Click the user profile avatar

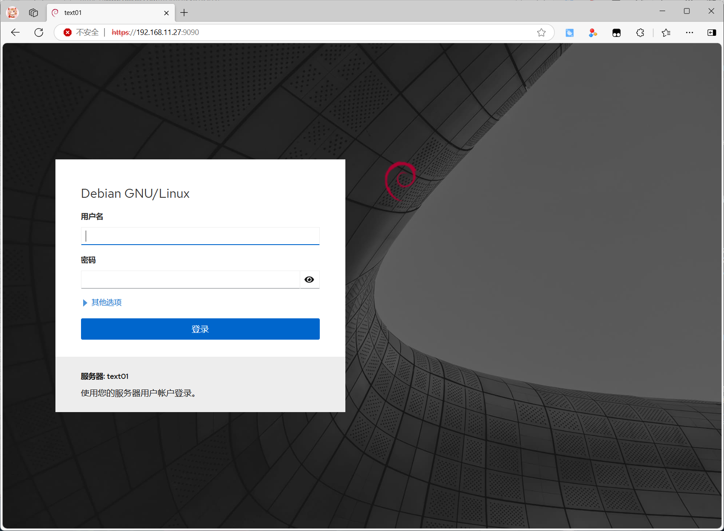point(12,13)
